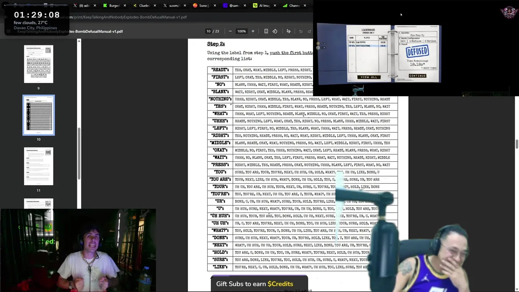This screenshot has width=519, height=292.
Task: Click the "WAIT": row label
Action: (220, 157)
